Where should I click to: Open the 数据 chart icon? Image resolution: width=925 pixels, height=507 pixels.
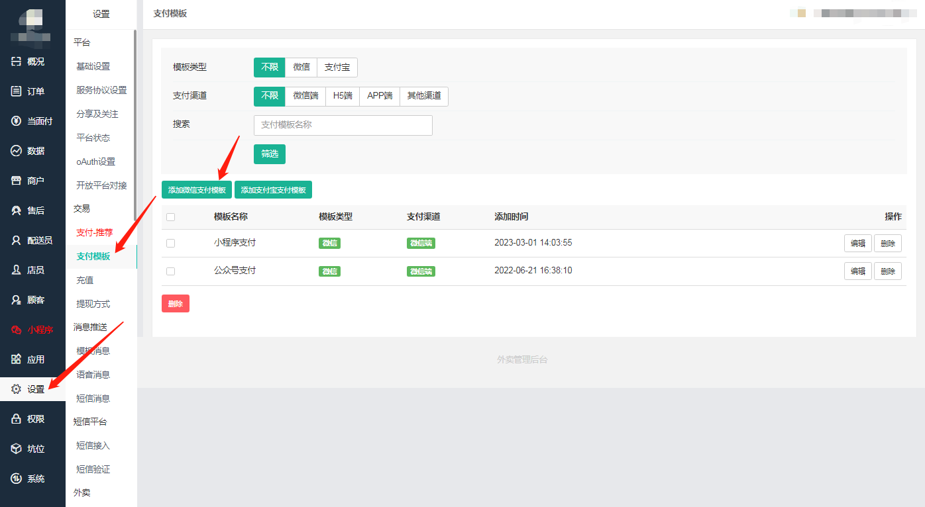click(x=17, y=151)
